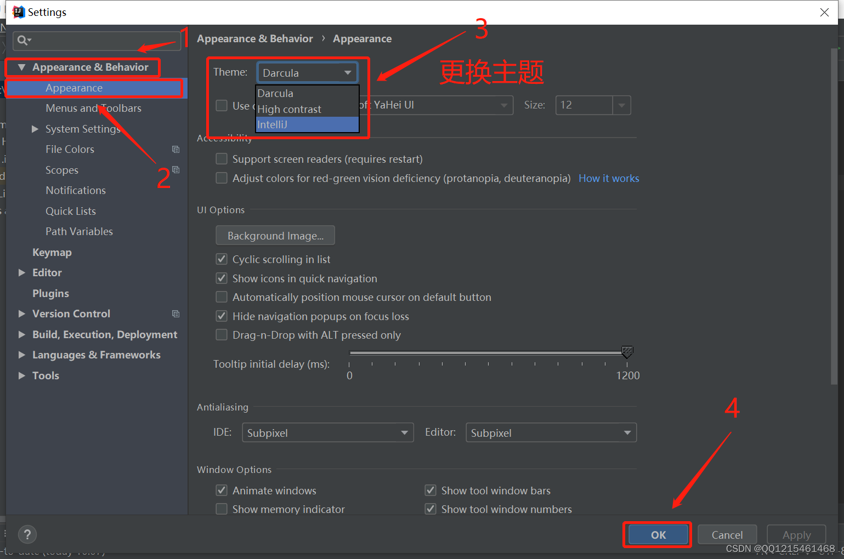The image size is (844, 559).
Task: Uncheck Hide navigation popups on focus loss
Action: point(222,316)
